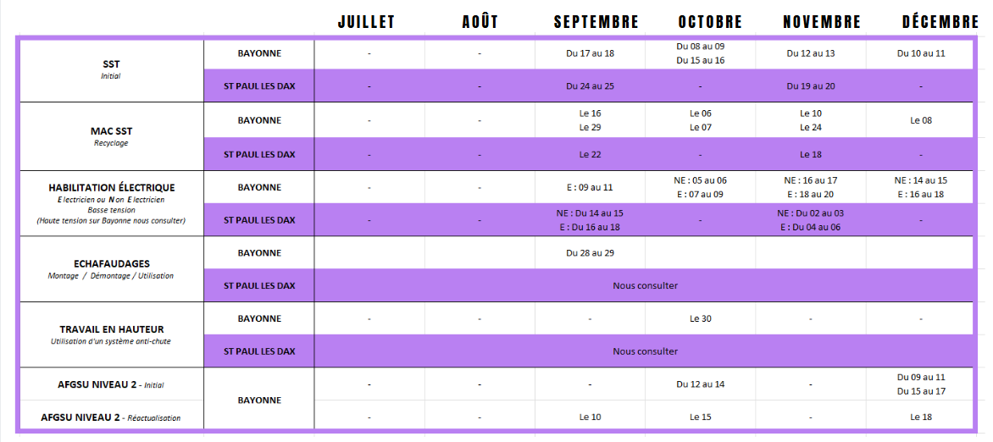The height and width of the screenshot is (442, 993).
Task: Click the 'Le 30' October cell
Action: coord(701,318)
